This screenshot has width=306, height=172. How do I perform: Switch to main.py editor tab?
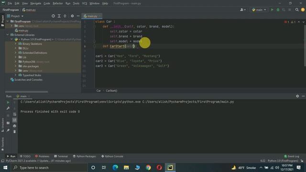[92, 16]
